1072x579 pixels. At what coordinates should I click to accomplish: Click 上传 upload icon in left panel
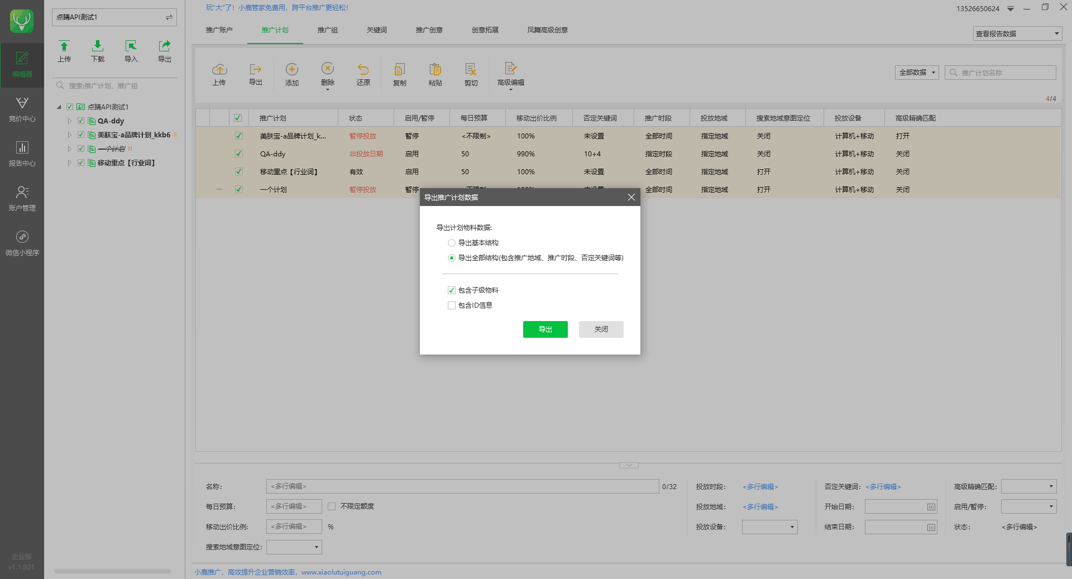pos(64,51)
